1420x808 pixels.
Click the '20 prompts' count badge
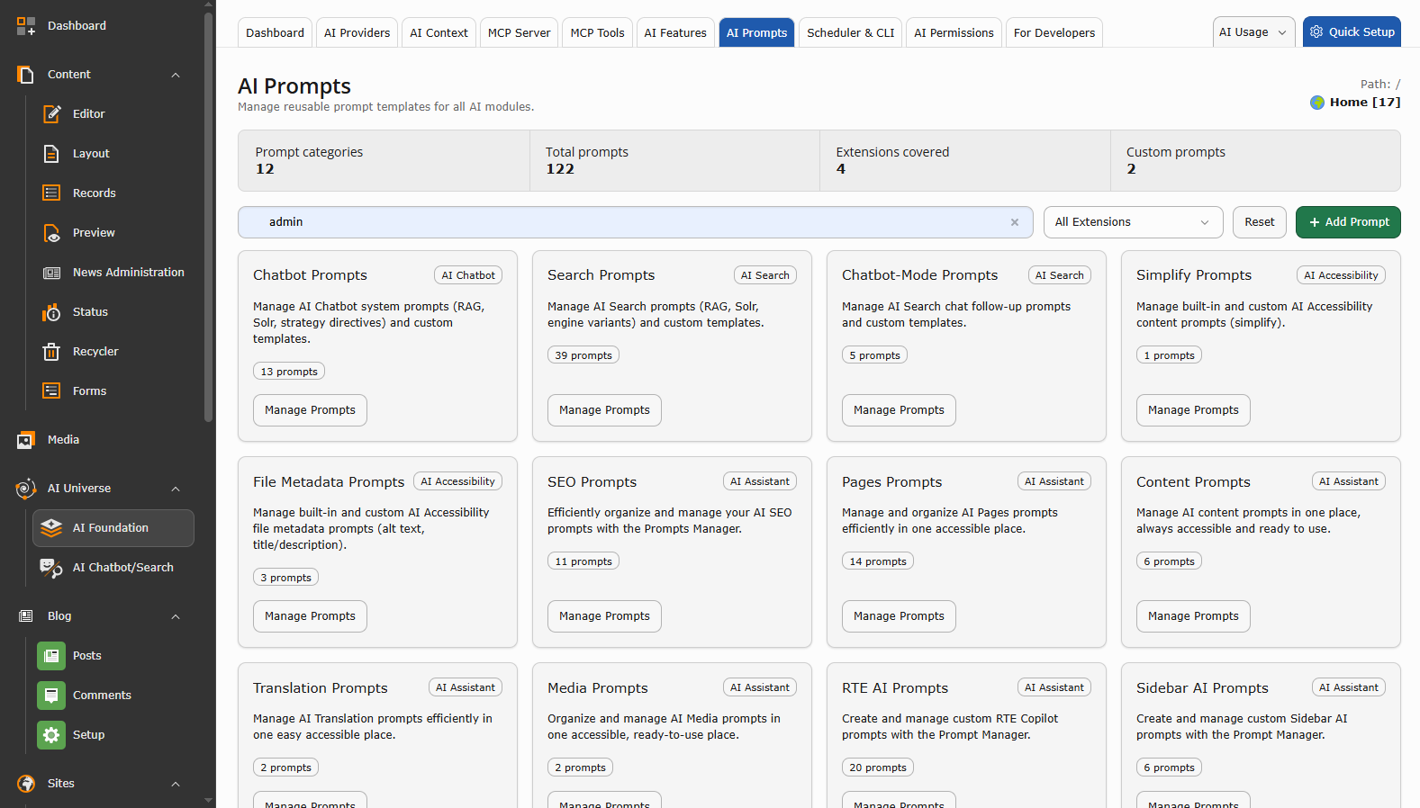878,768
